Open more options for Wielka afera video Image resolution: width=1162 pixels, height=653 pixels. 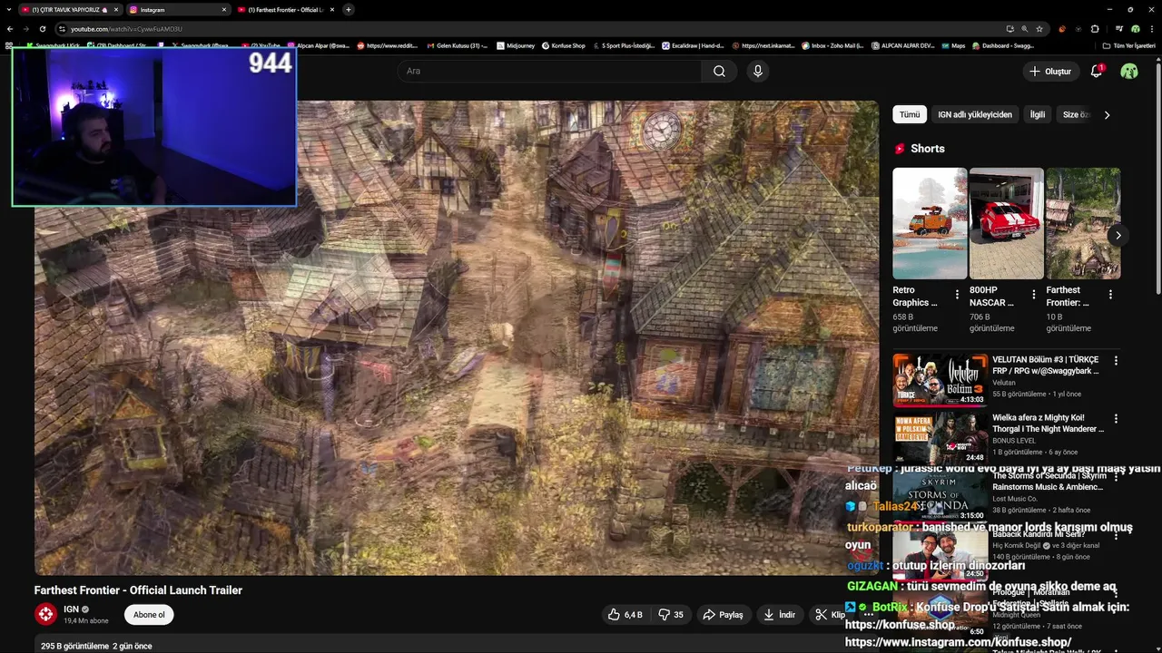pos(1116,419)
